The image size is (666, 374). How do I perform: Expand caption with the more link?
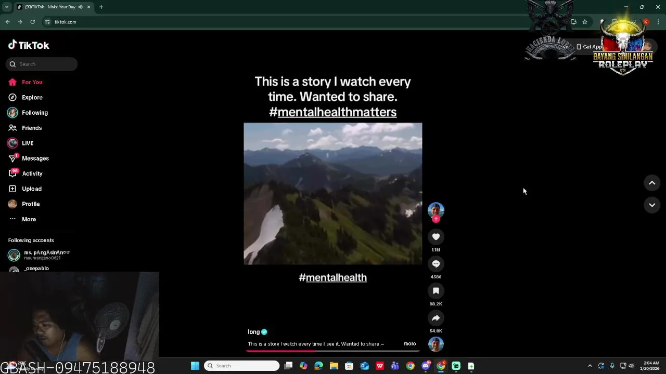tap(410, 344)
